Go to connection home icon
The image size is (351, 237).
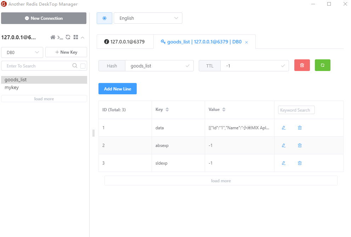click(x=53, y=37)
